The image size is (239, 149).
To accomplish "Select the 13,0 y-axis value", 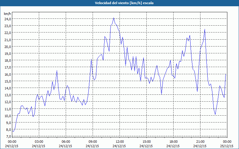I will click(x=8, y=95).
